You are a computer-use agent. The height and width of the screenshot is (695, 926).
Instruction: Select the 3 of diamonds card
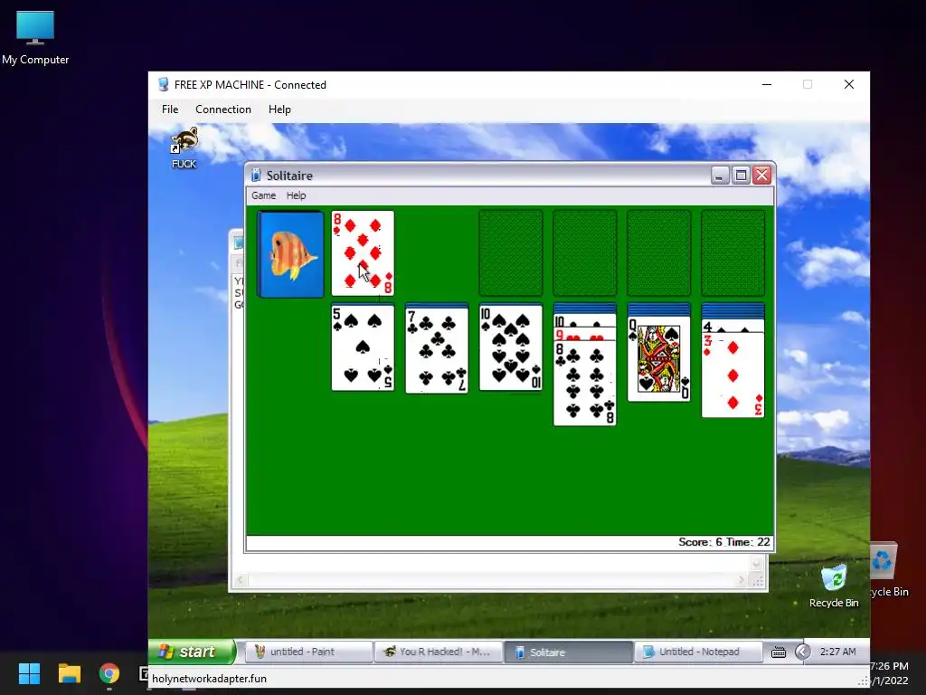tap(732, 376)
